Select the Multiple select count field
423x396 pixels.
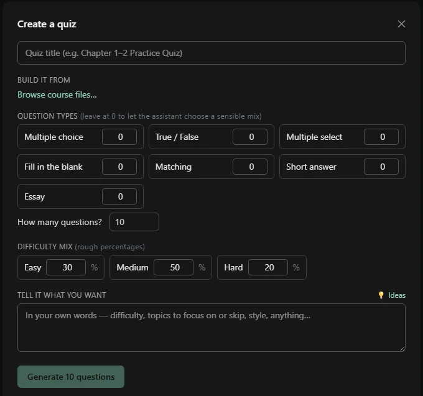tap(381, 137)
